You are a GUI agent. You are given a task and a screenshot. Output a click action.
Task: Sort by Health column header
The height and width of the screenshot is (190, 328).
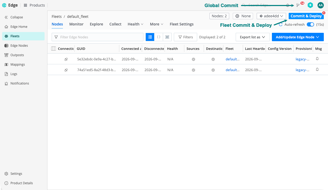coord(173,49)
